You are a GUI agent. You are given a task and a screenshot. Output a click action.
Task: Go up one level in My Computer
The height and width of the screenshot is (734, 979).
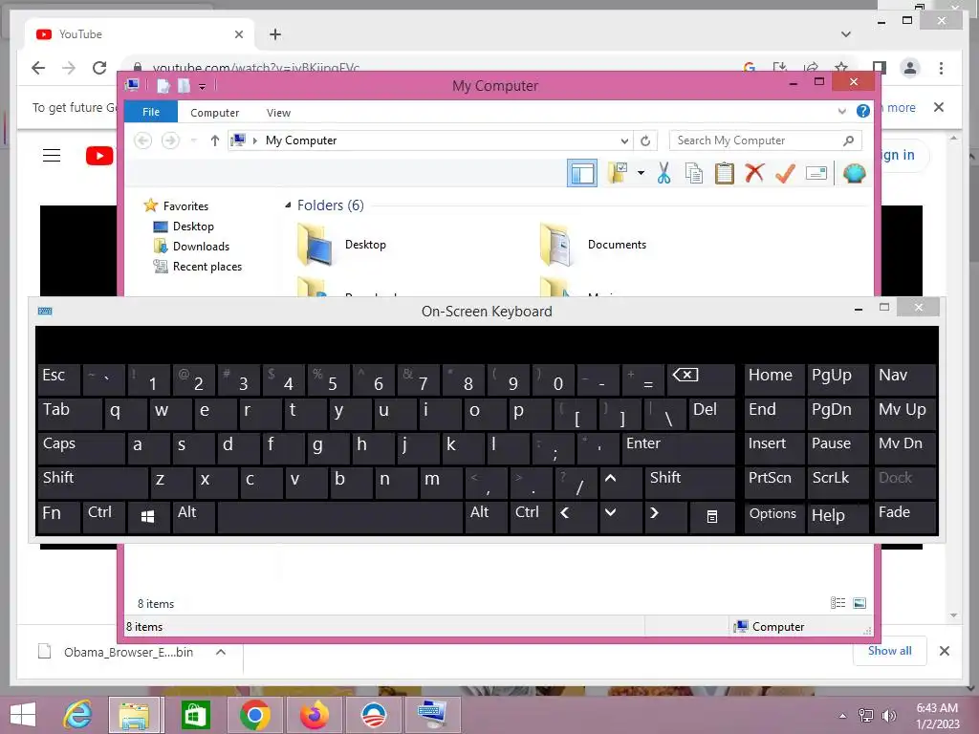pos(215,140)
